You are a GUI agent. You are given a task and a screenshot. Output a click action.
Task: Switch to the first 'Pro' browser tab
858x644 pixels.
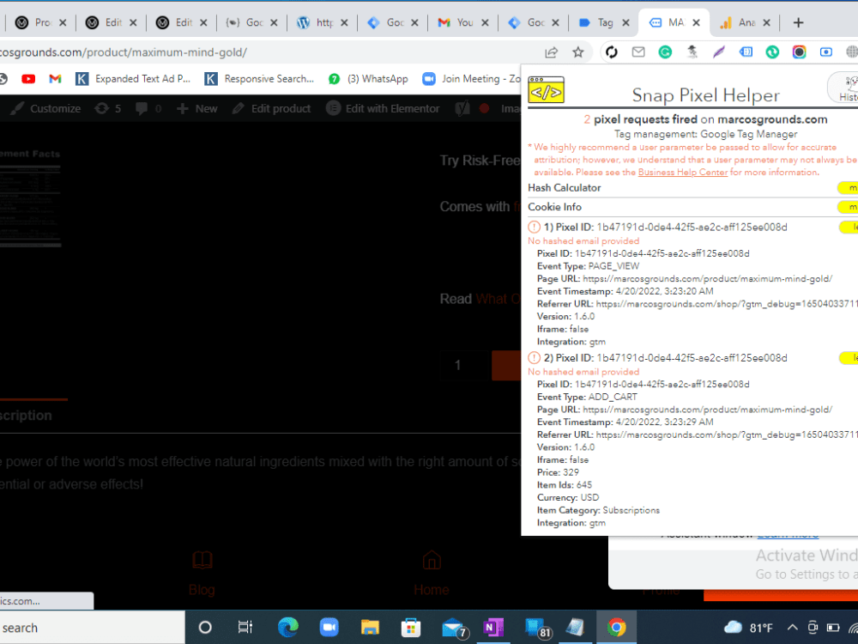[x=33, y=22]
